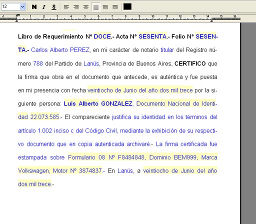Toggle italic (I) formatting
256x224 pixels.
[44, 7]
